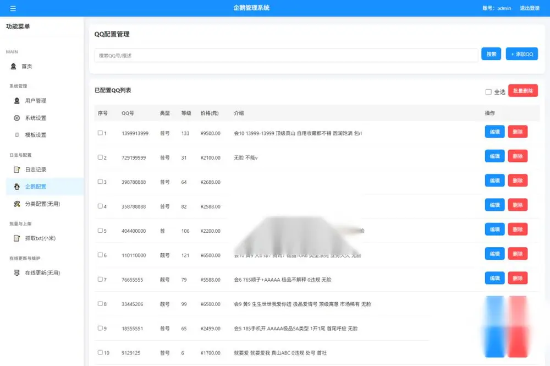Tick checkbox for row 7 (76655555)

pos(100,280)
